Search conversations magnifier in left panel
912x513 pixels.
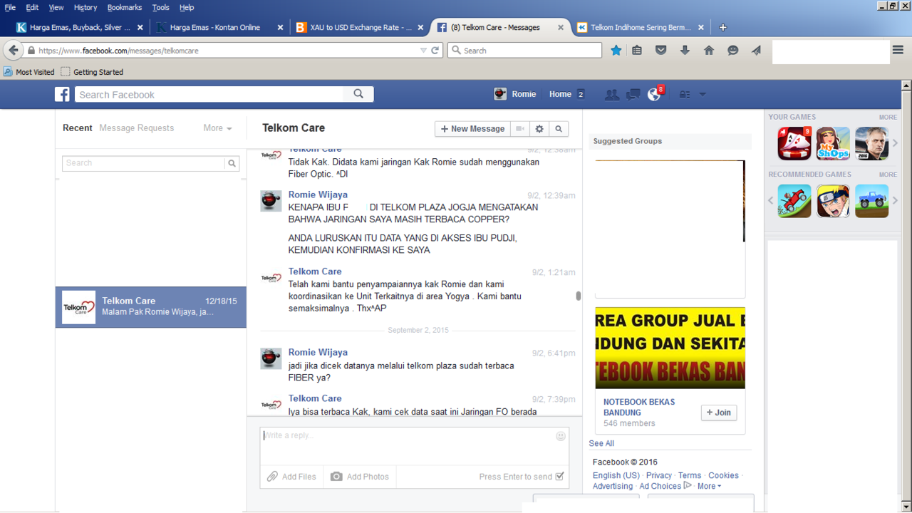click(x=232, y=163)
